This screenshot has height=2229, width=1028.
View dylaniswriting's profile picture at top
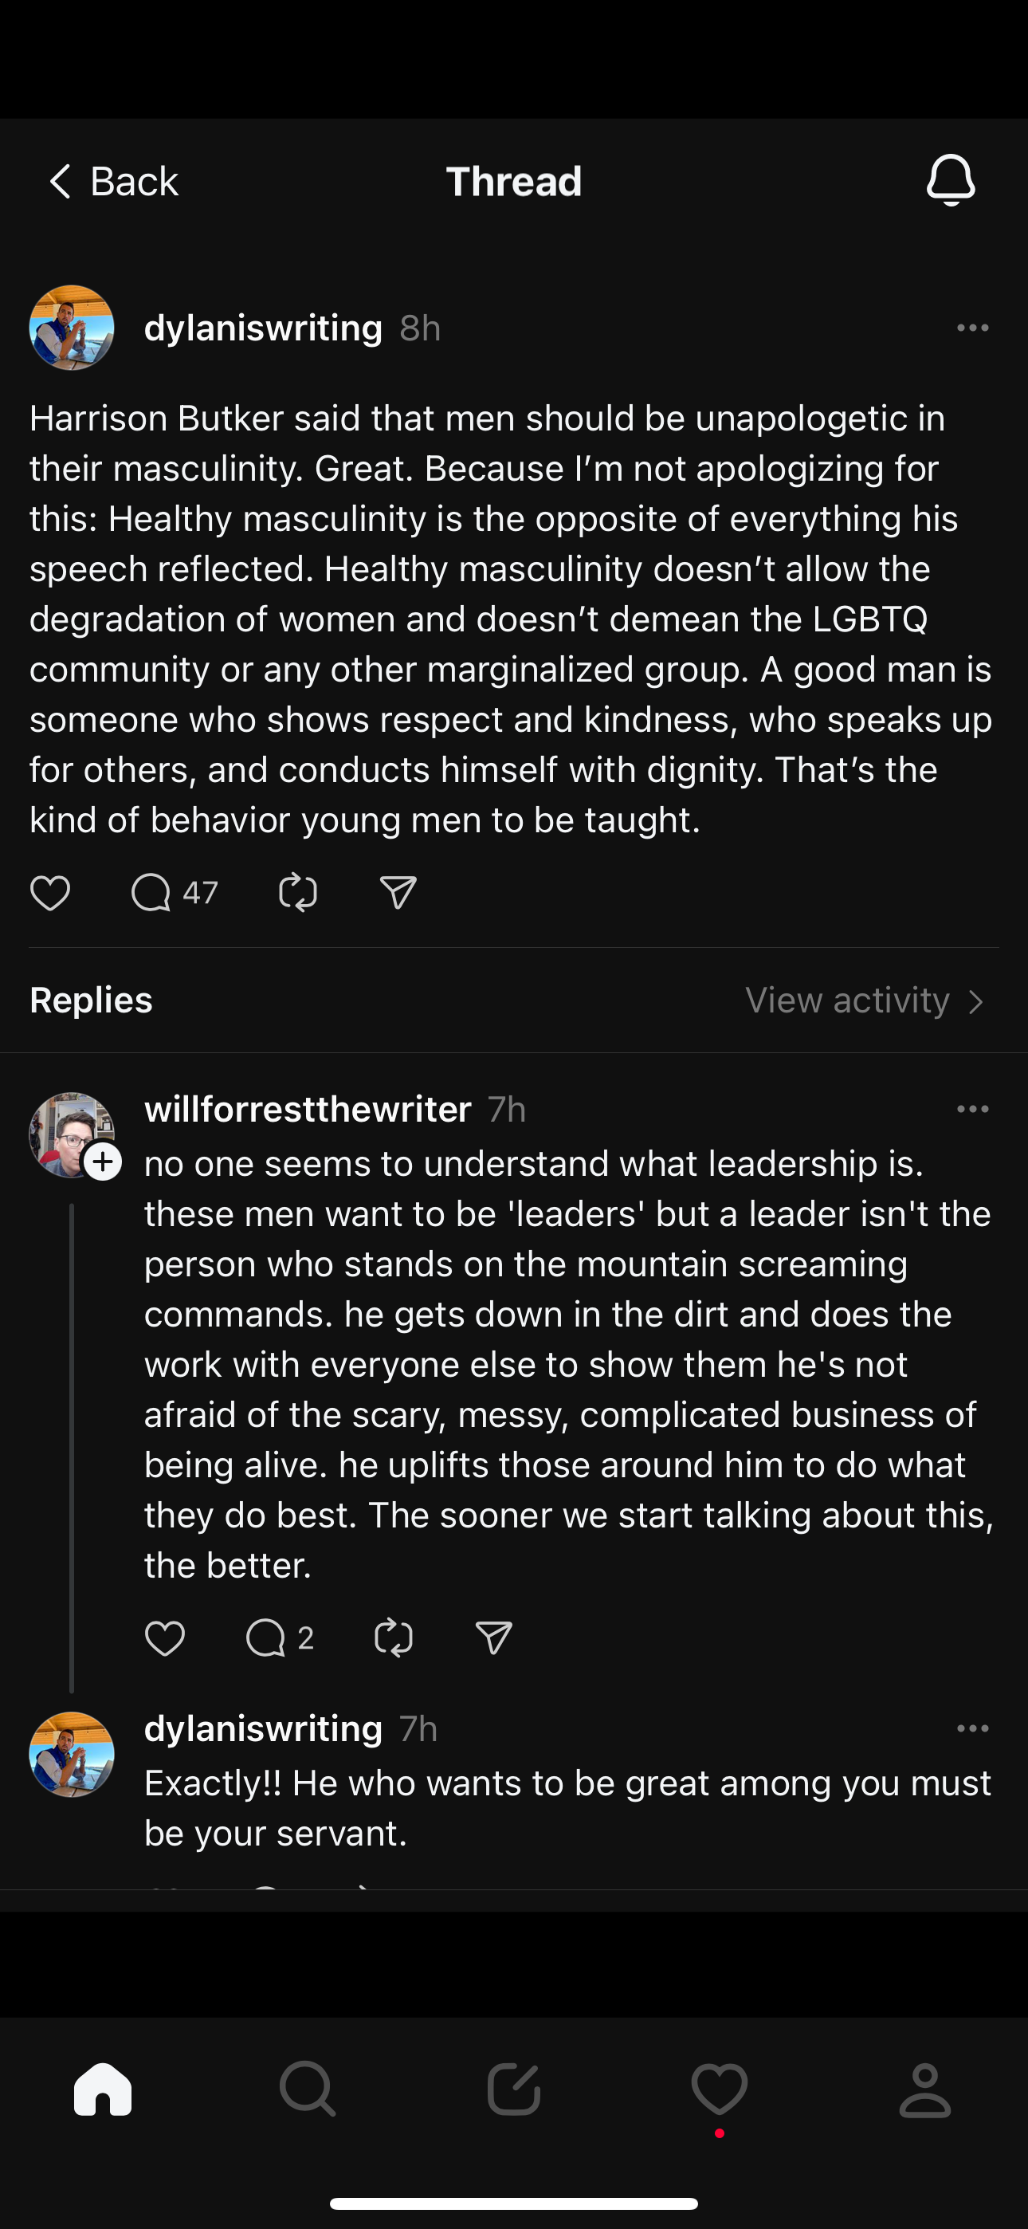[72, 328]
